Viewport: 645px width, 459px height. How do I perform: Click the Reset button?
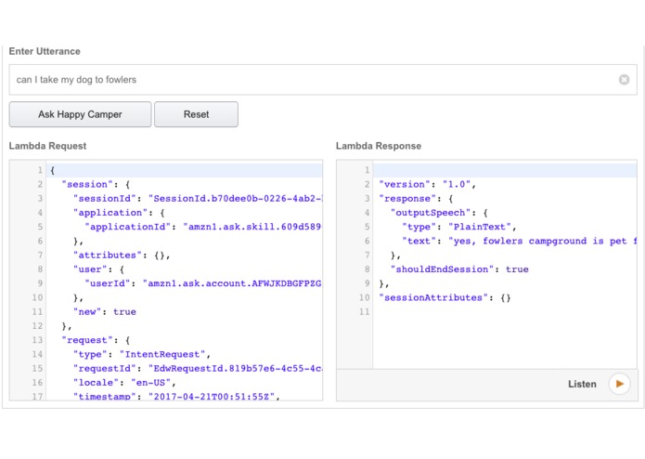coord(196,114)
